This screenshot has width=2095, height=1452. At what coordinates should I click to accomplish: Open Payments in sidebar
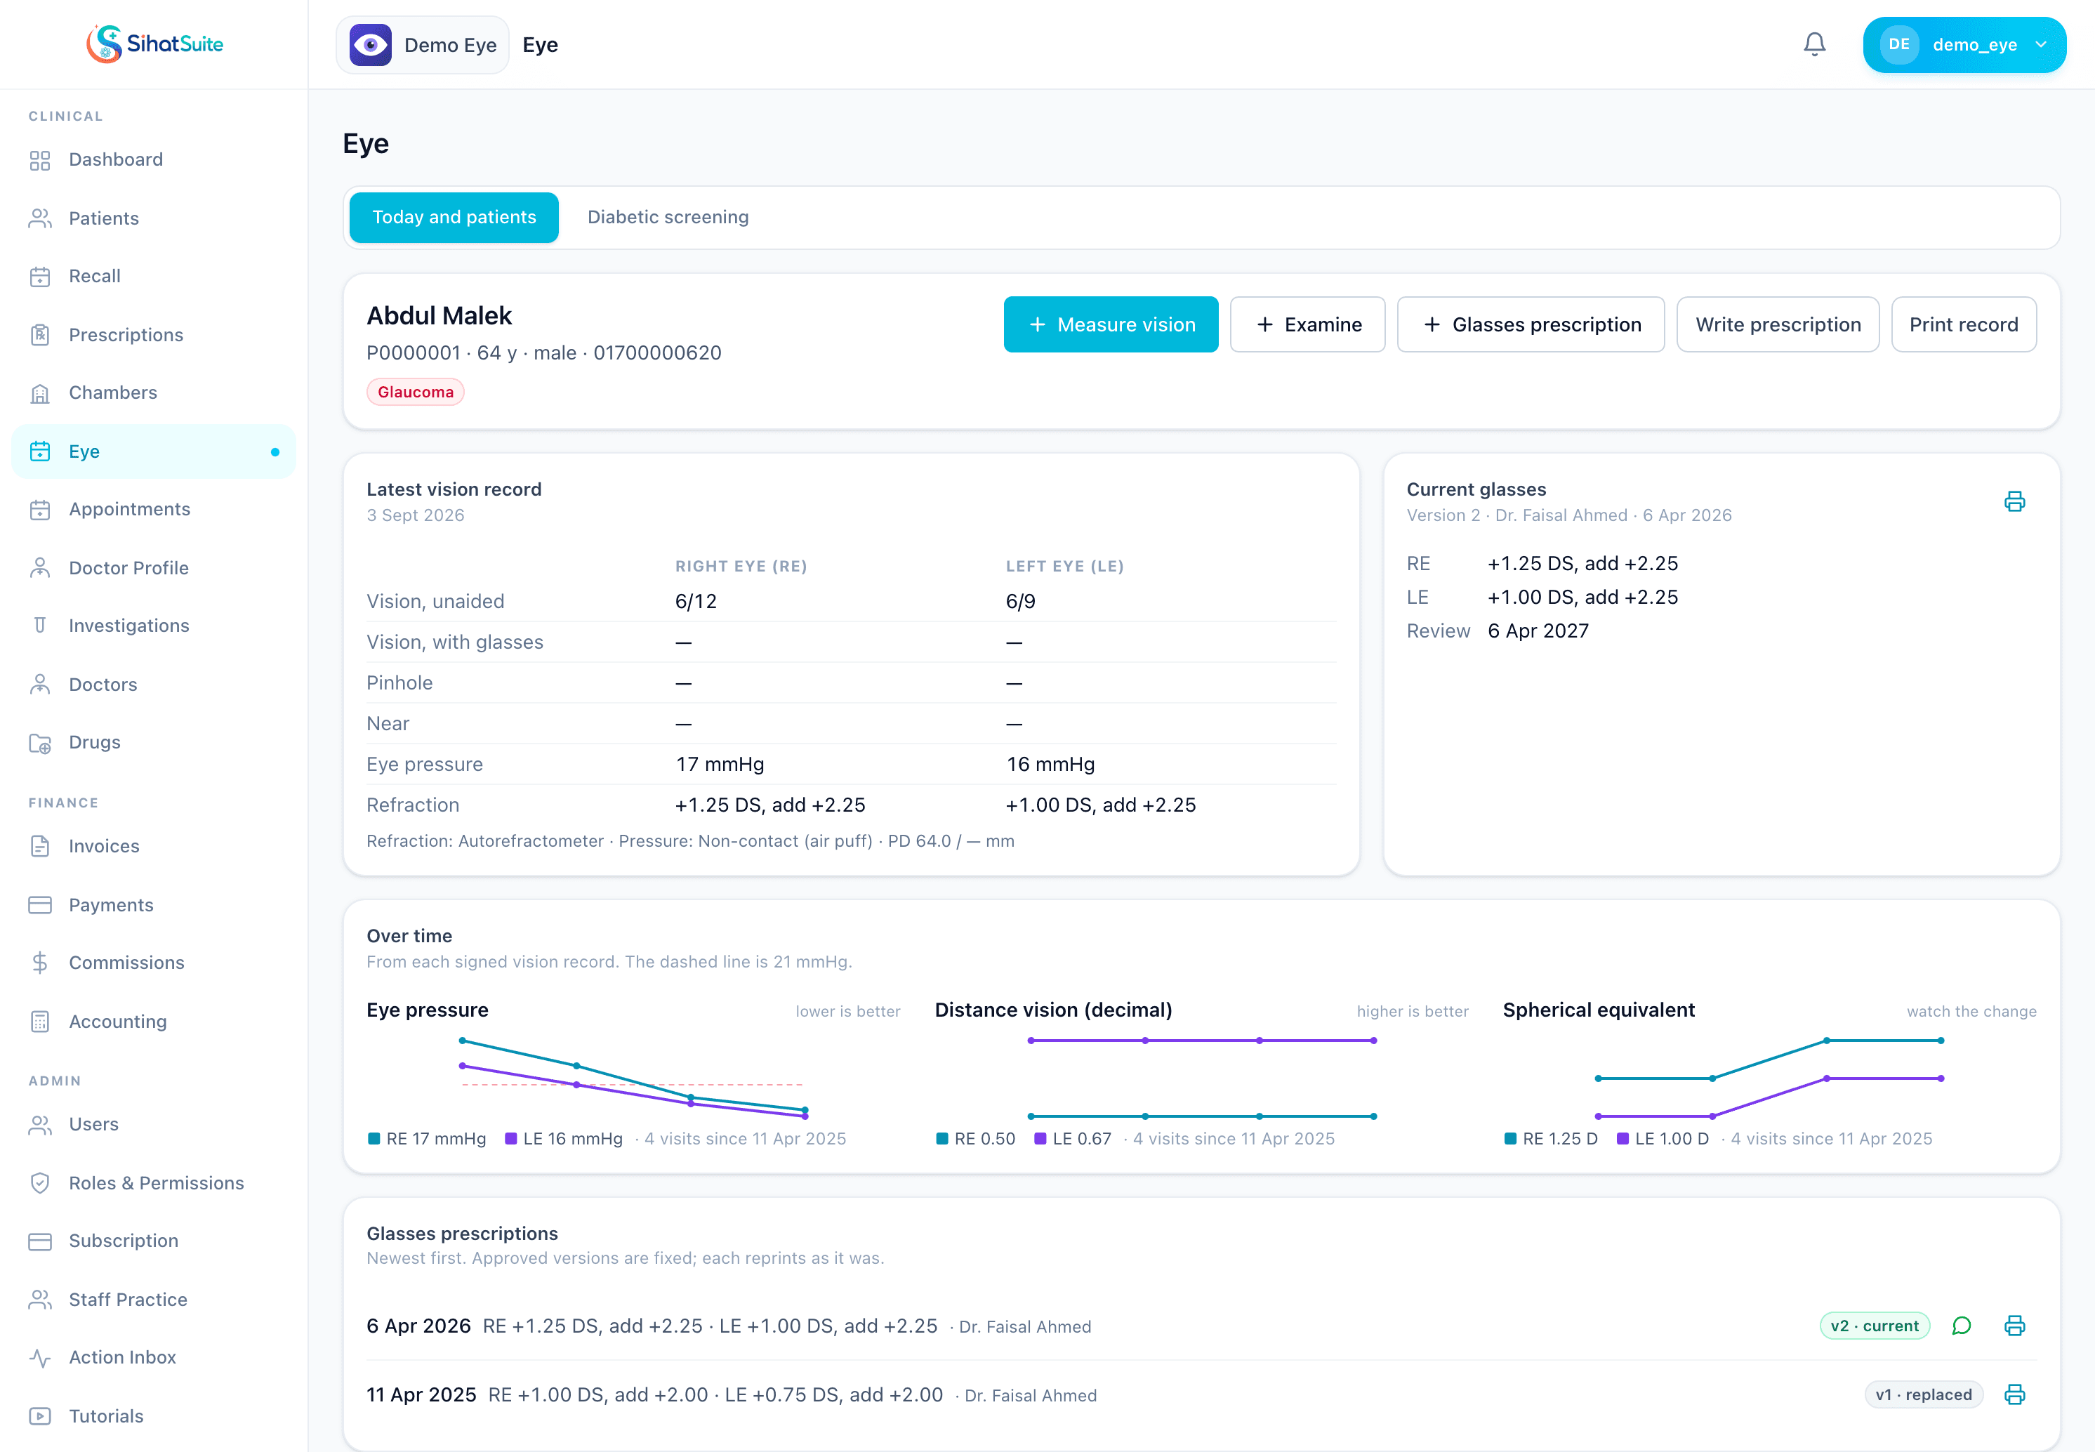point(154,904)
